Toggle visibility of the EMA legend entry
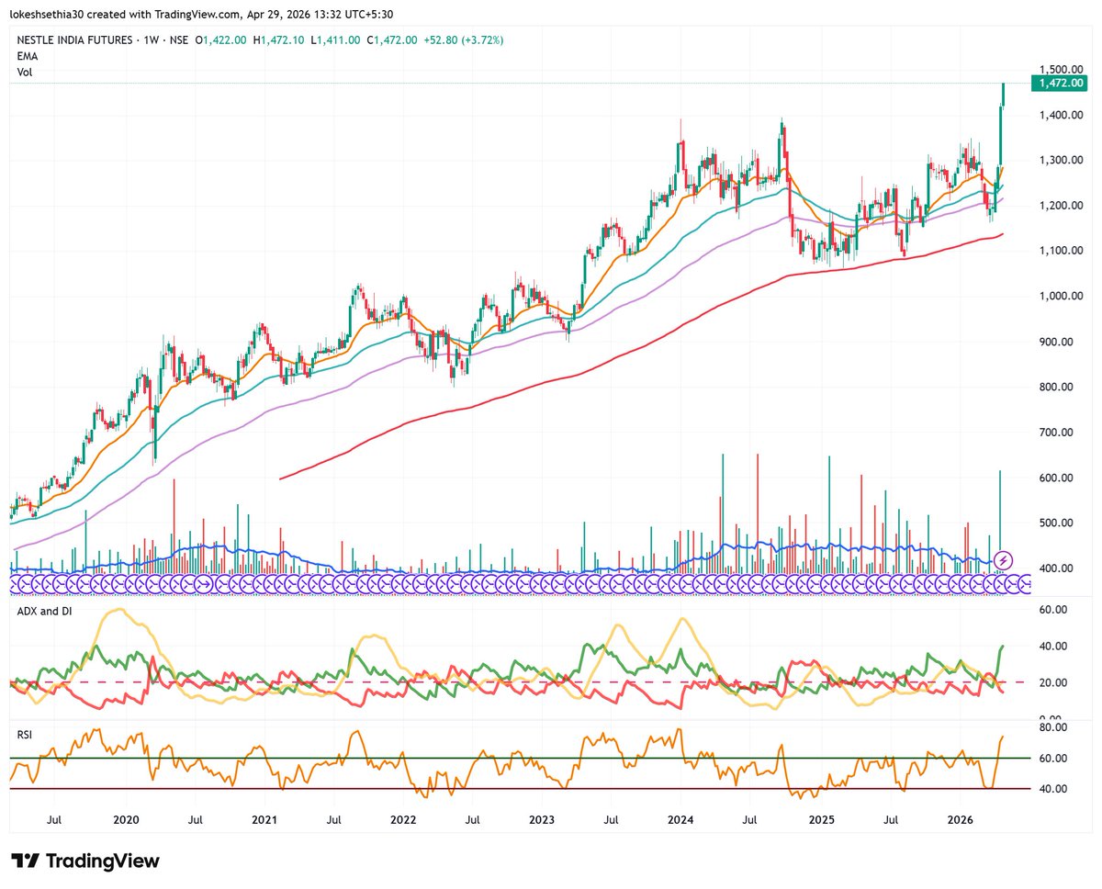Image resolution: width=1102 pixels, height=889 pixels. [x=27, y=56]
